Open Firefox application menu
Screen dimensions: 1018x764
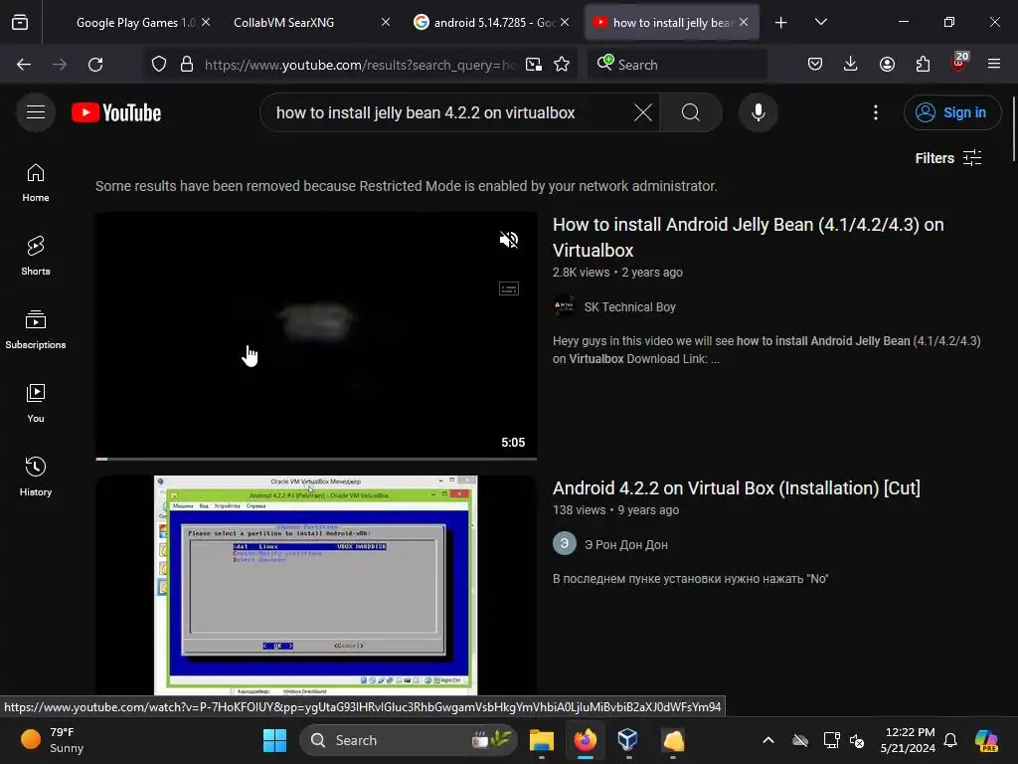(x=994, y=65)
